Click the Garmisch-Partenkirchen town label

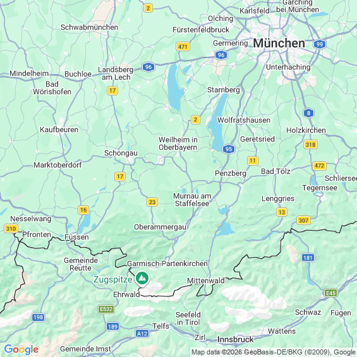tap(167, 263)
